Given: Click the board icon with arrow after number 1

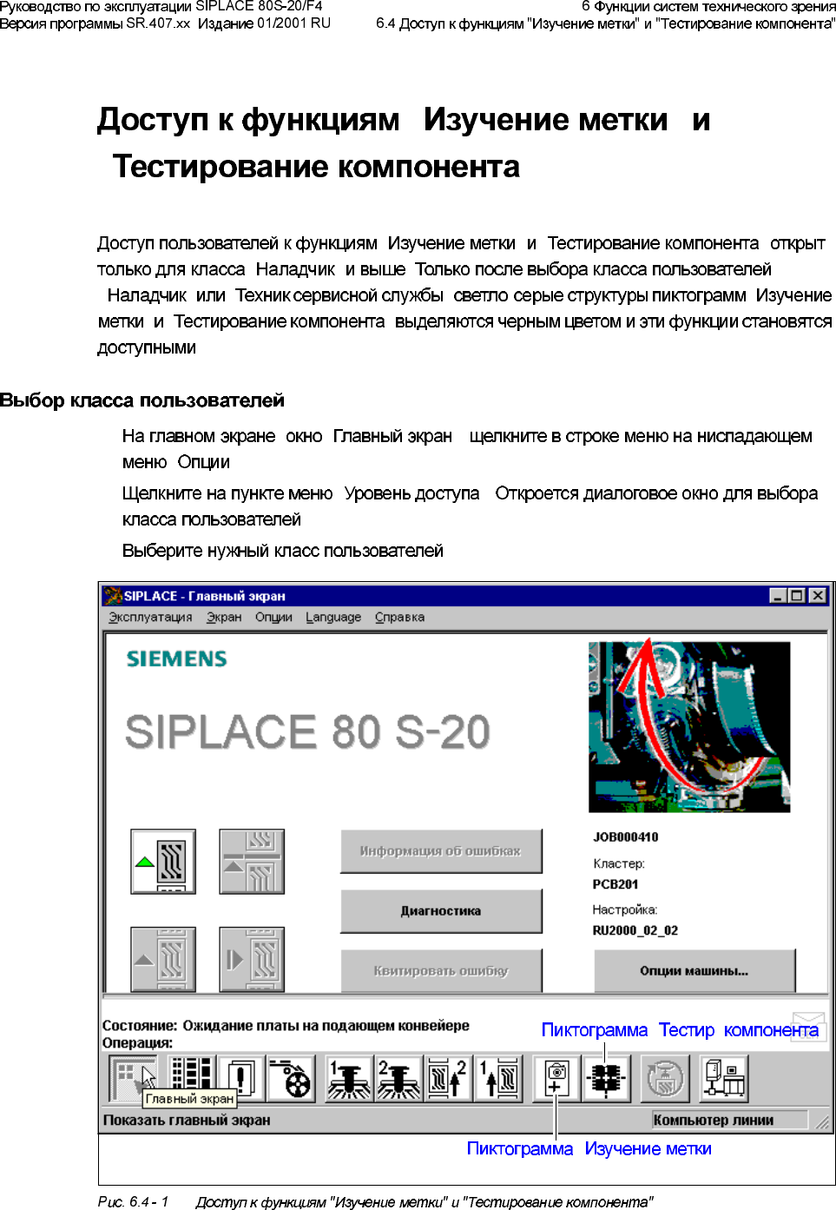Looking at the screenshot, I should (498, 1079).
